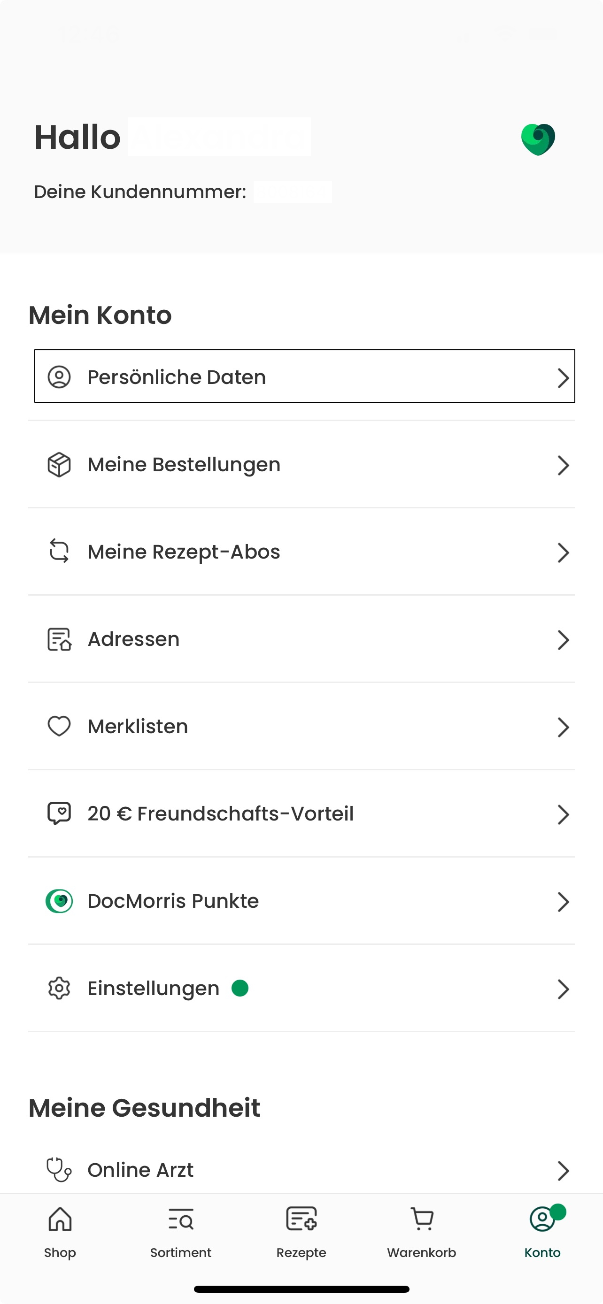The image size is (603, 1304).
Task: Open the 20 € Freundschafts-Vorteil entry
Action: 301,814
